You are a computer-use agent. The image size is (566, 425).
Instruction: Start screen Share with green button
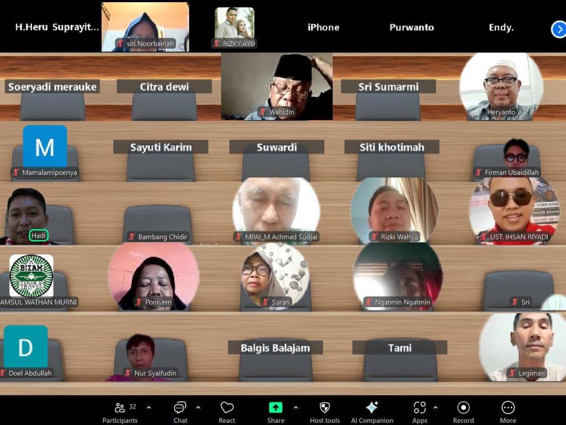pyautogui.click(x=276, y=408)
